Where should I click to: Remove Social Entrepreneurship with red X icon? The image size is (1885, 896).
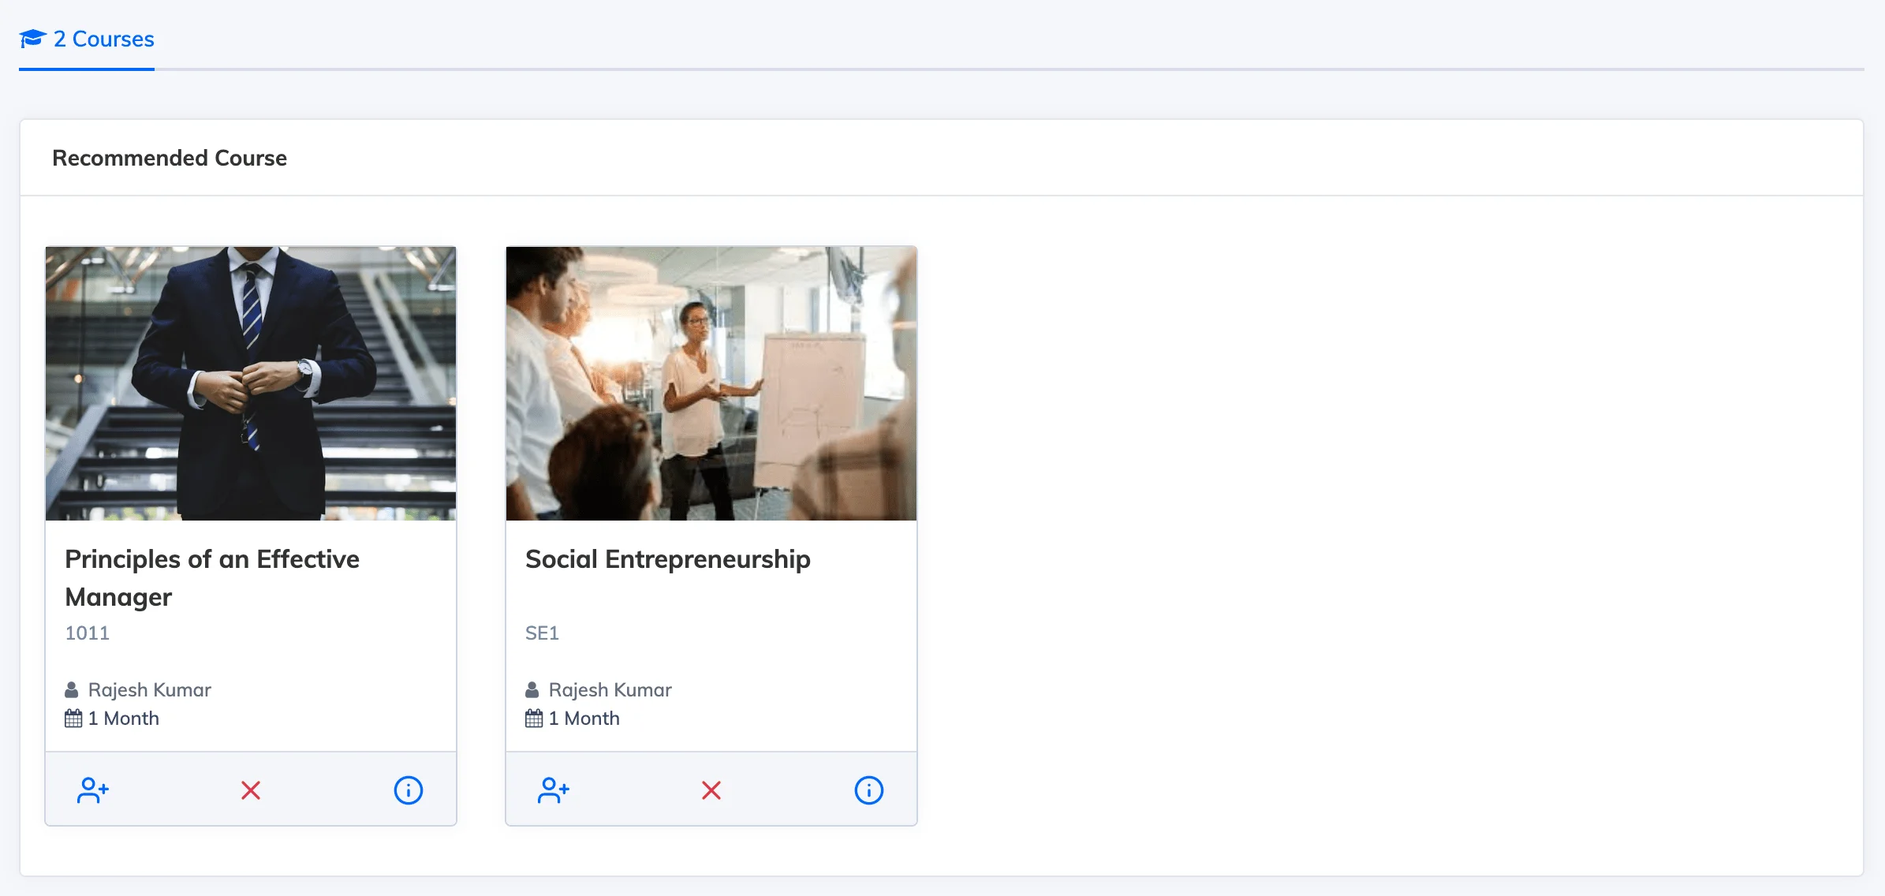pyautogui.click(x=711, y=790)
